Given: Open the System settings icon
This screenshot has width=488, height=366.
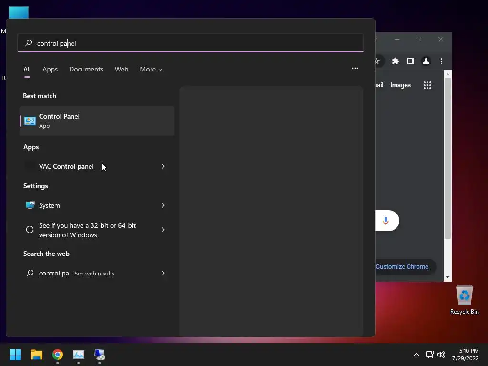Looking at the screenshot, I should [30, 205].
